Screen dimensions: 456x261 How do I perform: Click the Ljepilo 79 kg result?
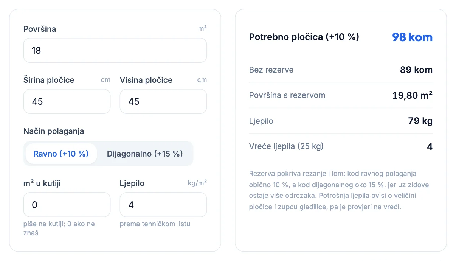420,121
